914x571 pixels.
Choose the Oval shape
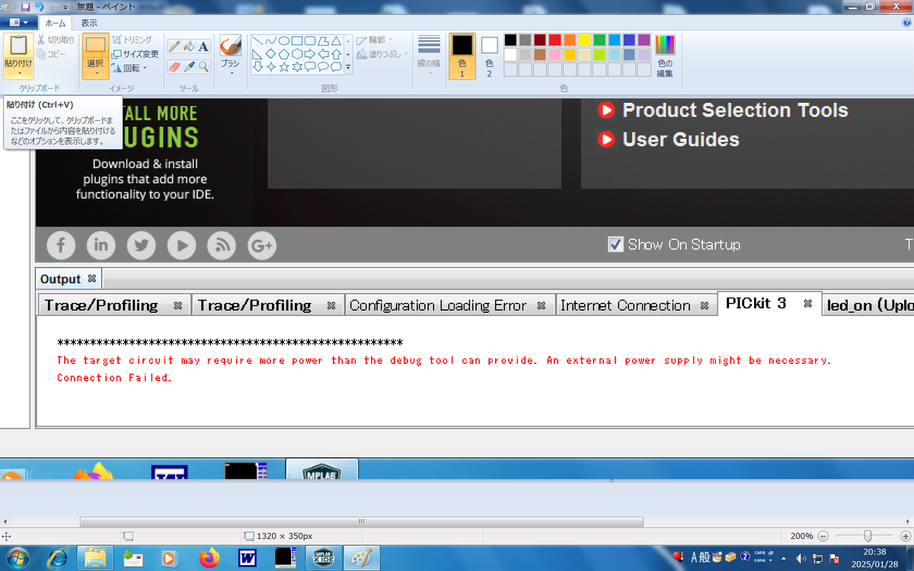coord(283,40)
